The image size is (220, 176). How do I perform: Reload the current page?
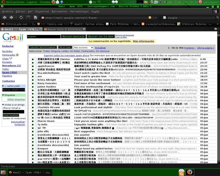tap(21, 18)
